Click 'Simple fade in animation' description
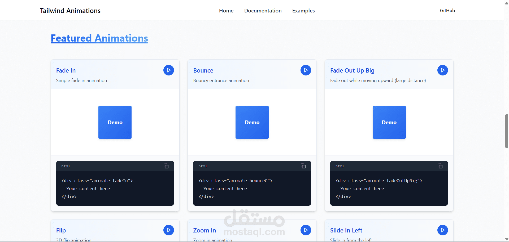This screenshot has width=509, height=242. (81, 80)
